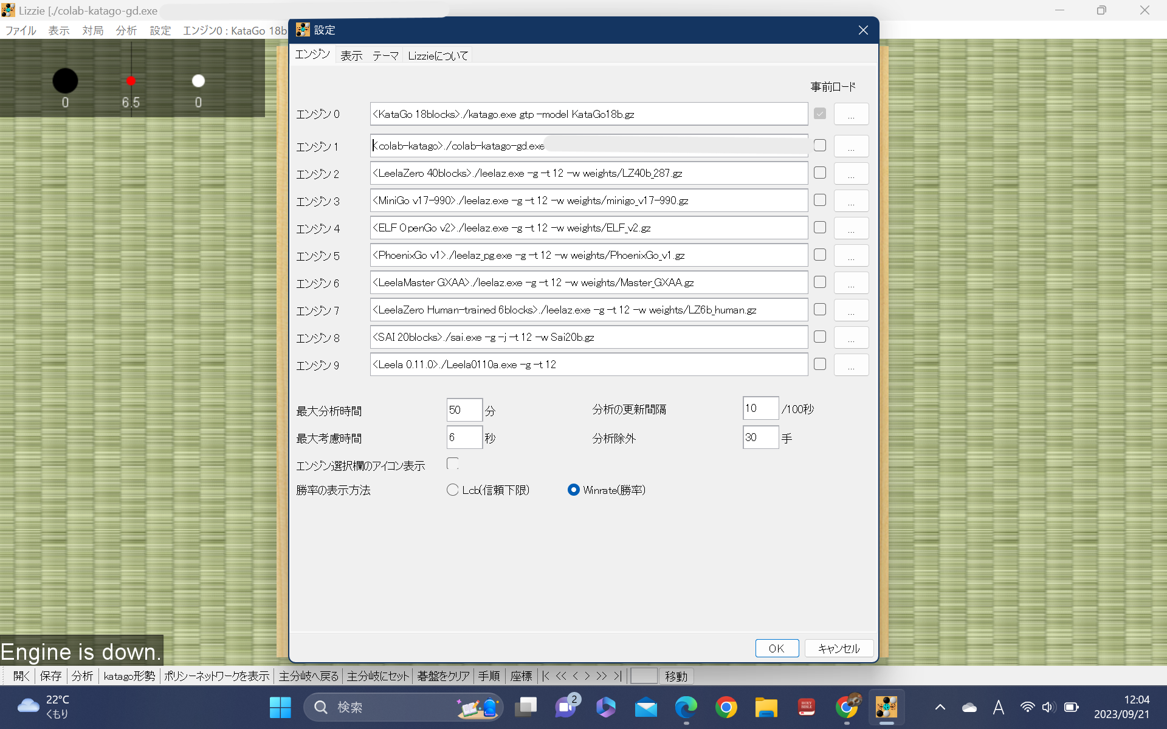Open the 対局 menu

click(x=93, y=30)
